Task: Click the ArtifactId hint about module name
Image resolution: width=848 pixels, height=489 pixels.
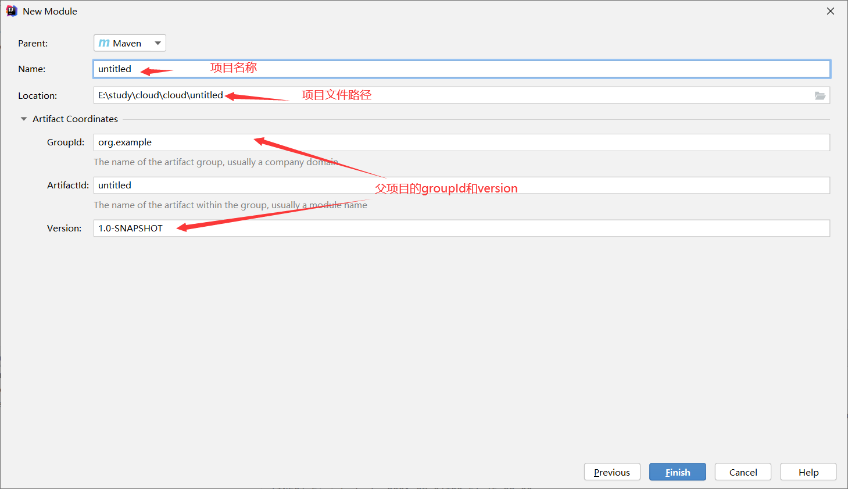Action: pyautogui.click(x=230, y=205)
